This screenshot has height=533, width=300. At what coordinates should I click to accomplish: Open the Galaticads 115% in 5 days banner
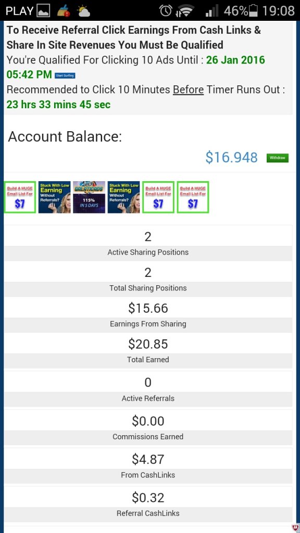[x=89, y=197]
